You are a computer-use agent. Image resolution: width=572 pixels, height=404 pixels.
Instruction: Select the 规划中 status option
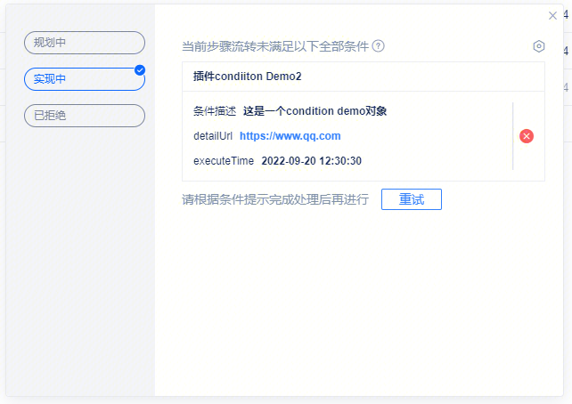click(x=84, y=43)
